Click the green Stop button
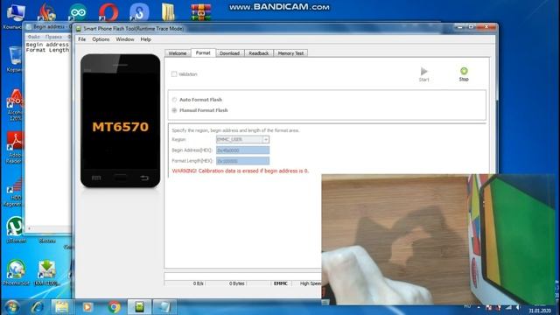Viewport: 560px width, 315px height. 464,74
